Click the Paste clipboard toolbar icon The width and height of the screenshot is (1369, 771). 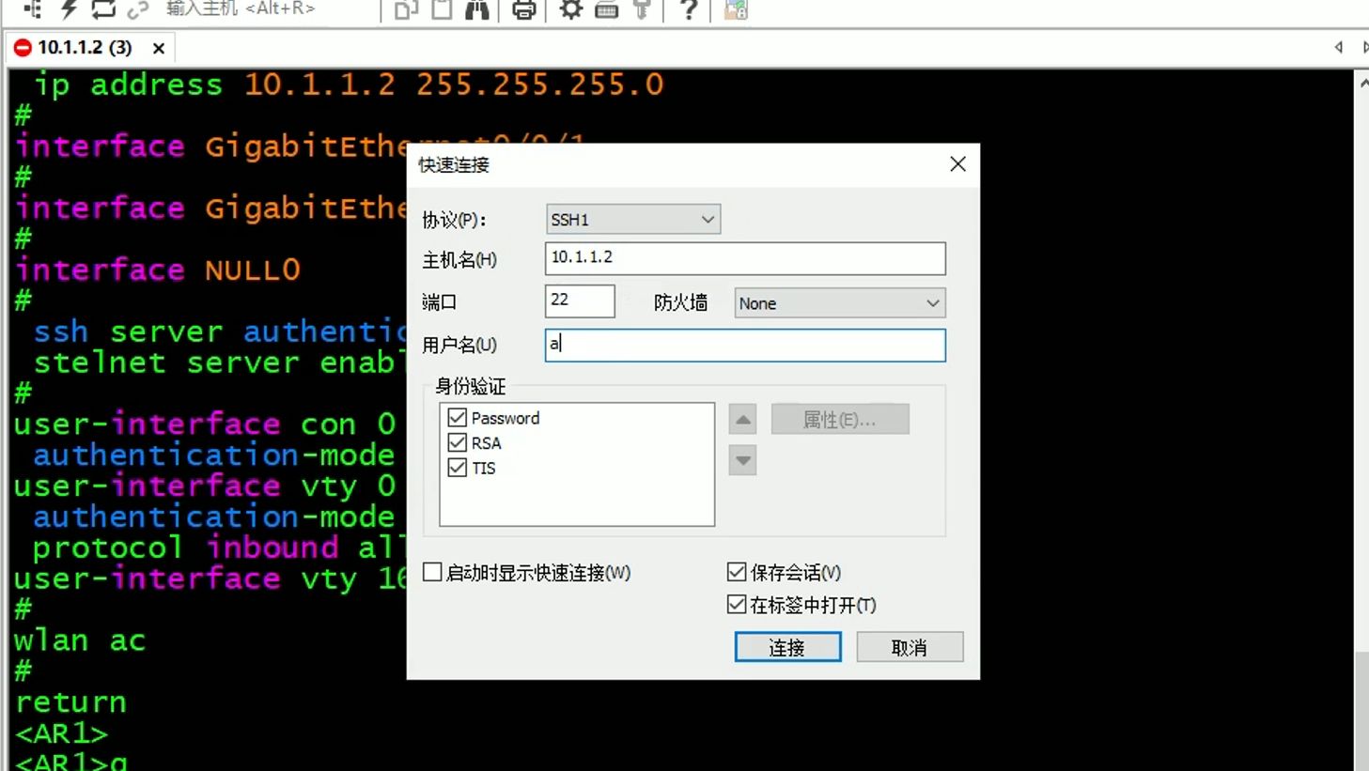(x=441, y=9)
